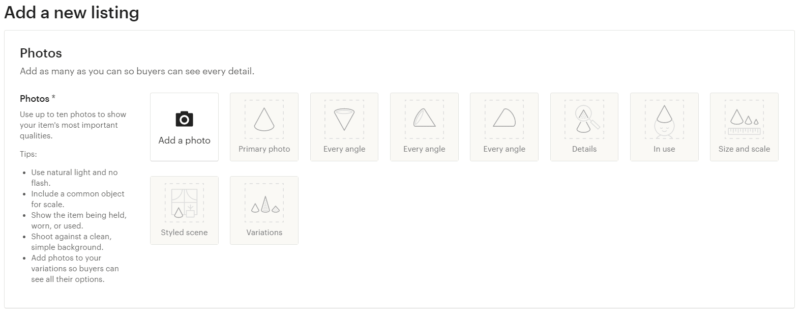The height and width of the screenshot is (314, 801).
Task: Click the "Primary photo" caption
Action: click(x=264, y=149)
